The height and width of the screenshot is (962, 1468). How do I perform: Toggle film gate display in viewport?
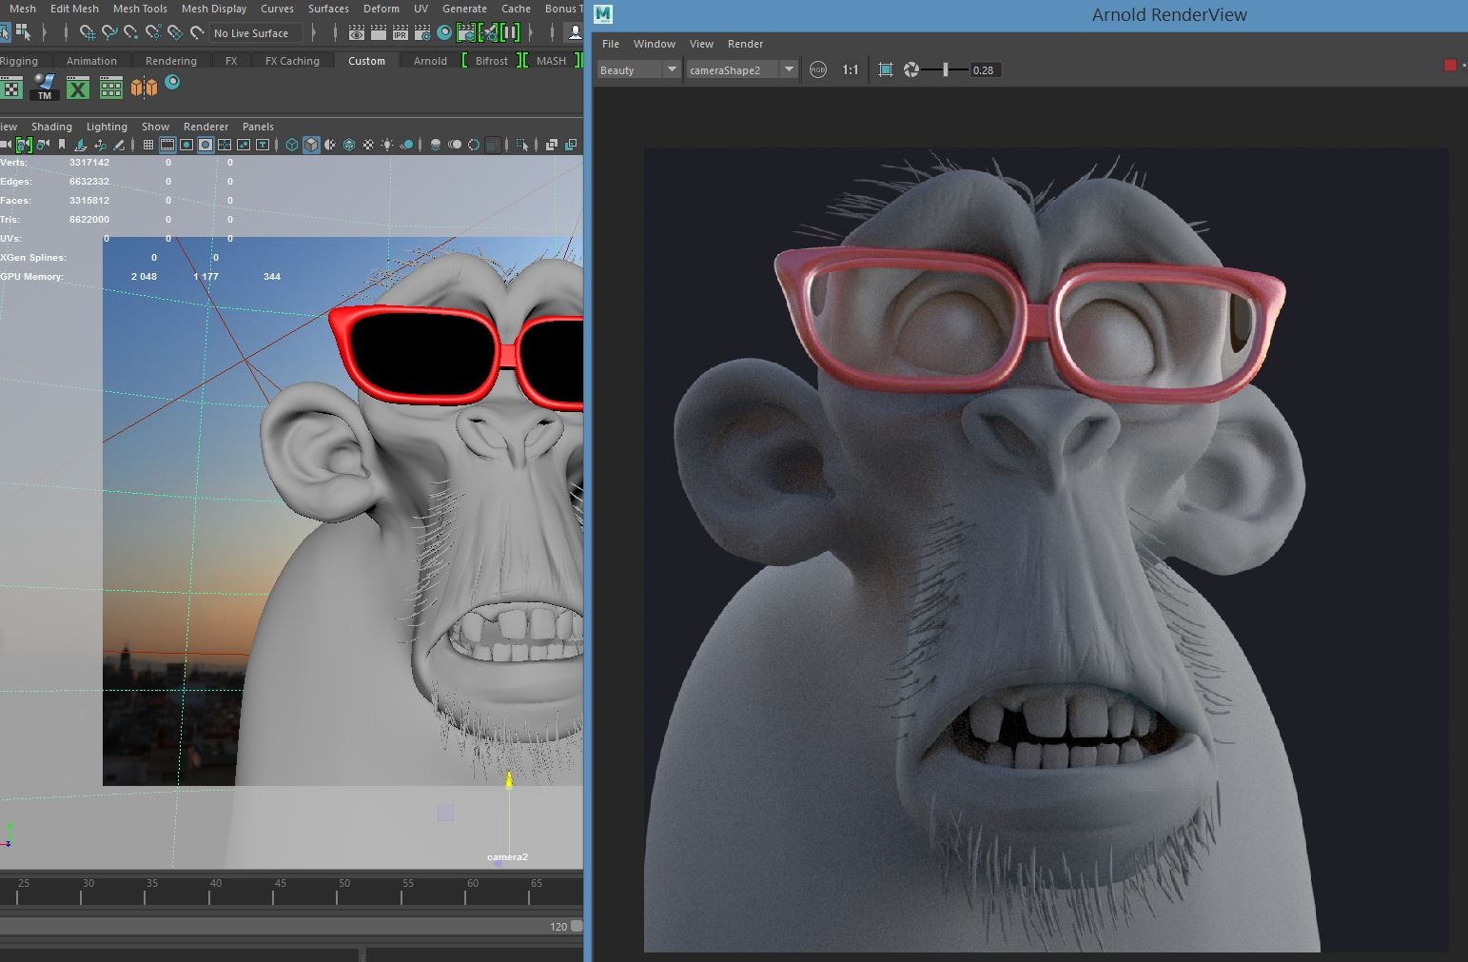pyautogui.click(x=167, y=145)
